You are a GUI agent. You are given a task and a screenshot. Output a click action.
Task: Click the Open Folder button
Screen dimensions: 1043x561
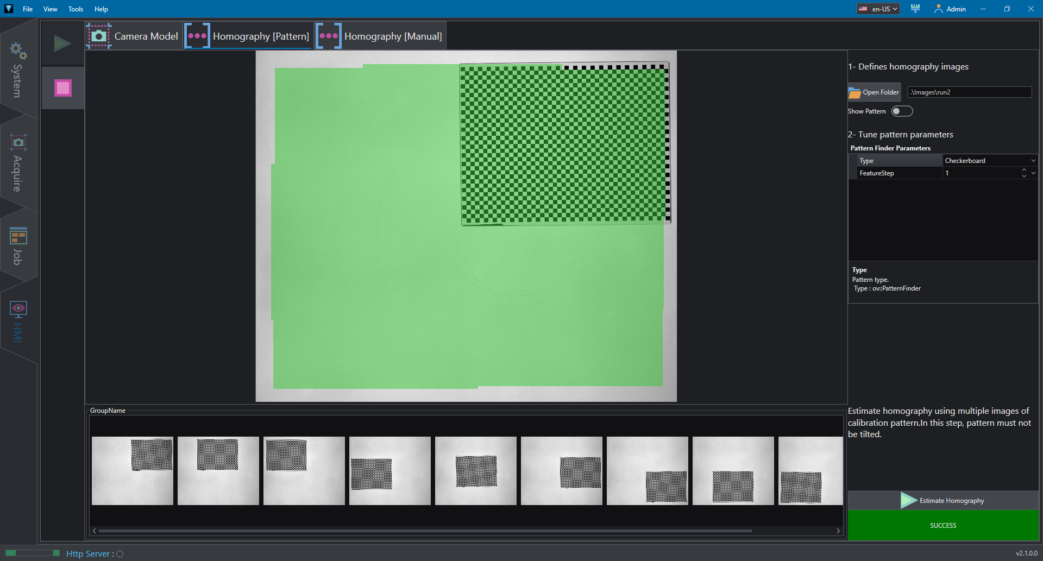[874, 92]
